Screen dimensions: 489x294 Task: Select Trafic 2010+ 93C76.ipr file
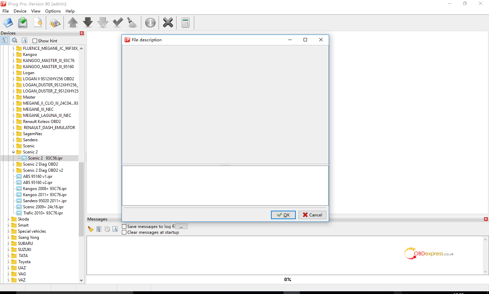click(x=43, y=213)
